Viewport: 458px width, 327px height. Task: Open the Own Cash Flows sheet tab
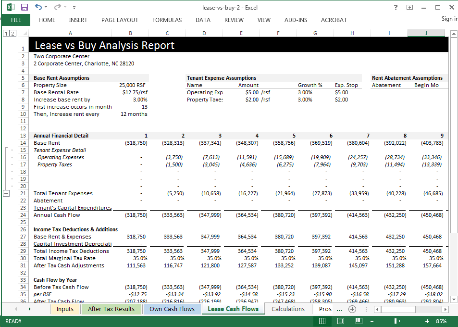tap(172, 309)
